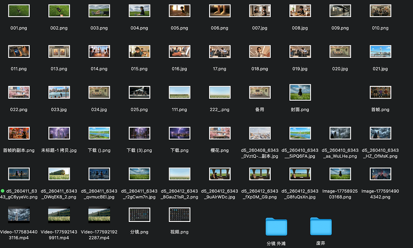
Task: Select the Video-1775834403116.mp4 thumbnail
Action: coord(19,215)
